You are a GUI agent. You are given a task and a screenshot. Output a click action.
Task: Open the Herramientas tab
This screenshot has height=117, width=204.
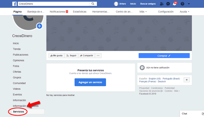pos(101,12)
